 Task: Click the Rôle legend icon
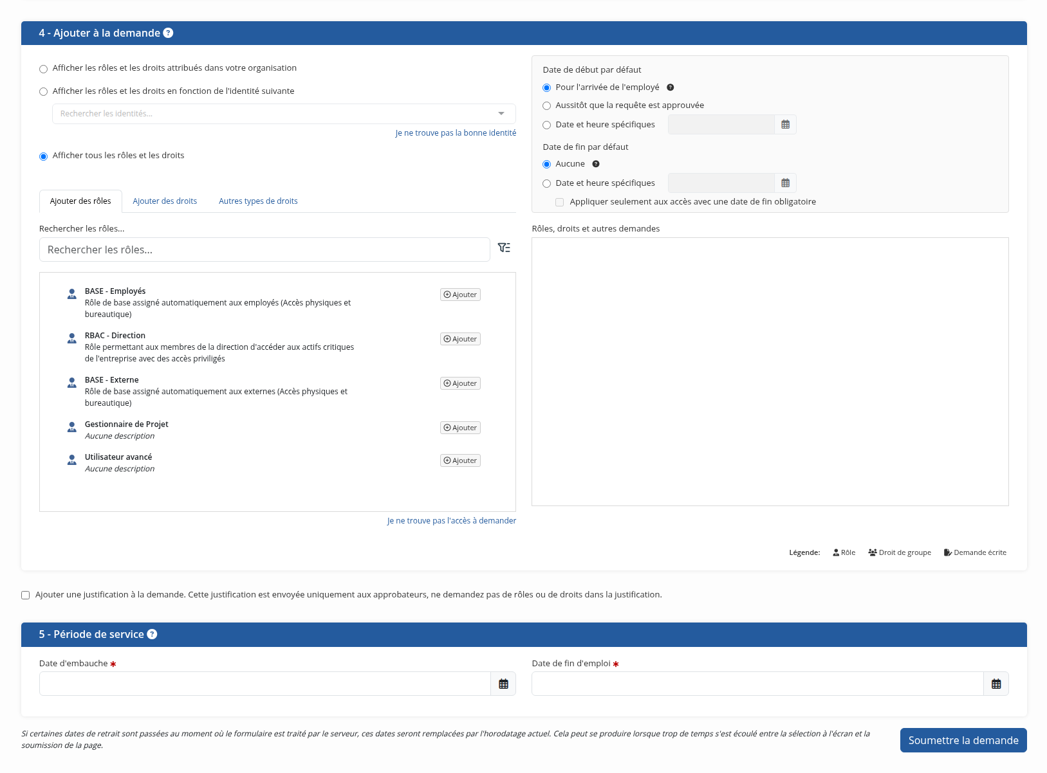click(836, 552)
